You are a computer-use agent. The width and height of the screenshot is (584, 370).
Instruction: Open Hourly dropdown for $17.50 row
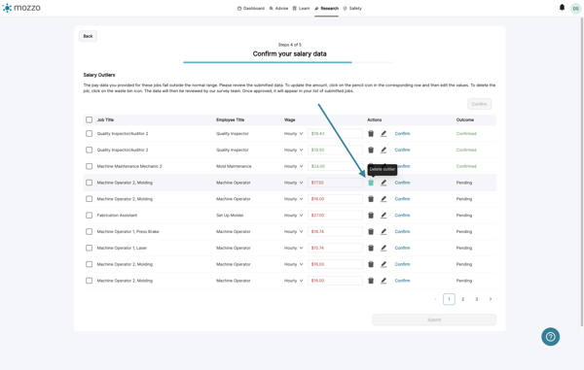294,183
